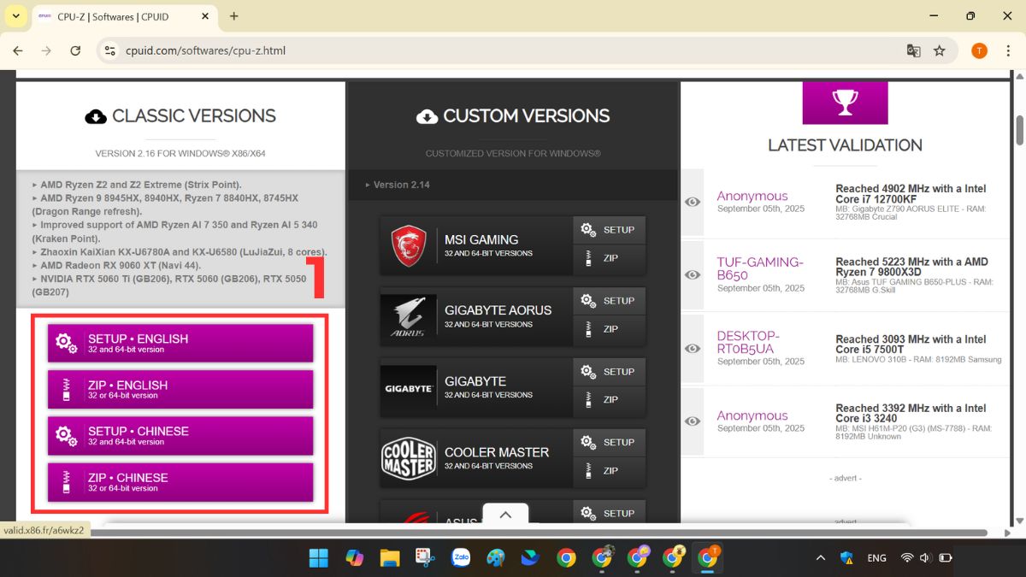This screenshot has height=577, width=1026.
Task: Click eye icon beside DESKTOP-RT0B5UA entry
Action: tap(693, 348)
